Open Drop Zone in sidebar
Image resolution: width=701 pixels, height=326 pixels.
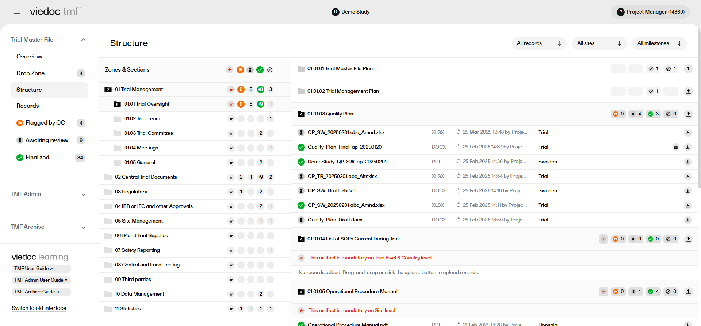[x=31, y=73]
